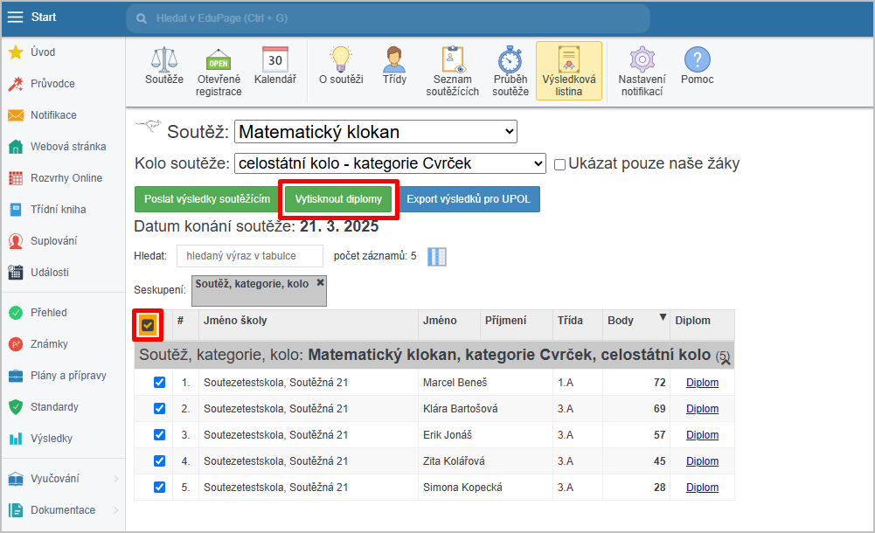
Task: Open Diplom link for Simona Kopecká
Action: 702,488
